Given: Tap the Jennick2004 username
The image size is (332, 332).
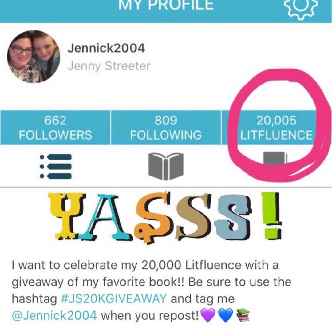Looking at the screenshot, I should click(106, 48).
